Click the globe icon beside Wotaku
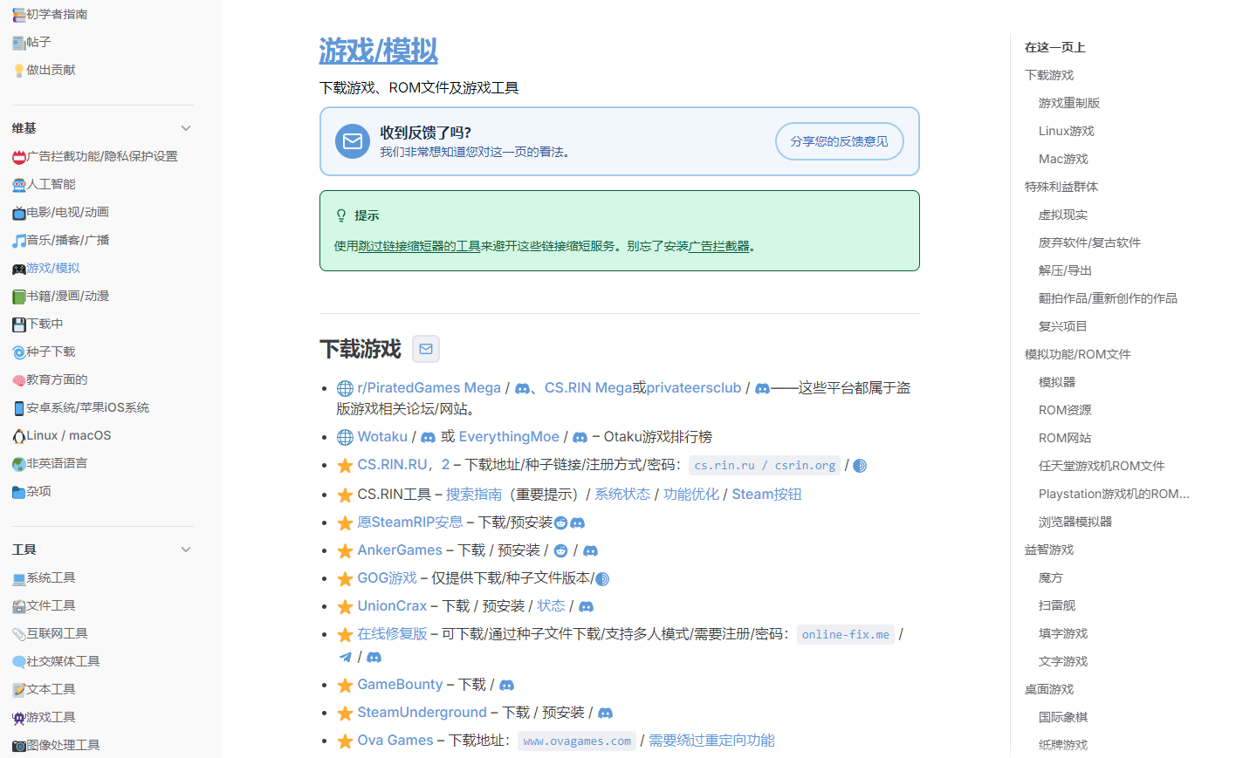This screenshot has width=1243, height=758. tap(344, 436)
